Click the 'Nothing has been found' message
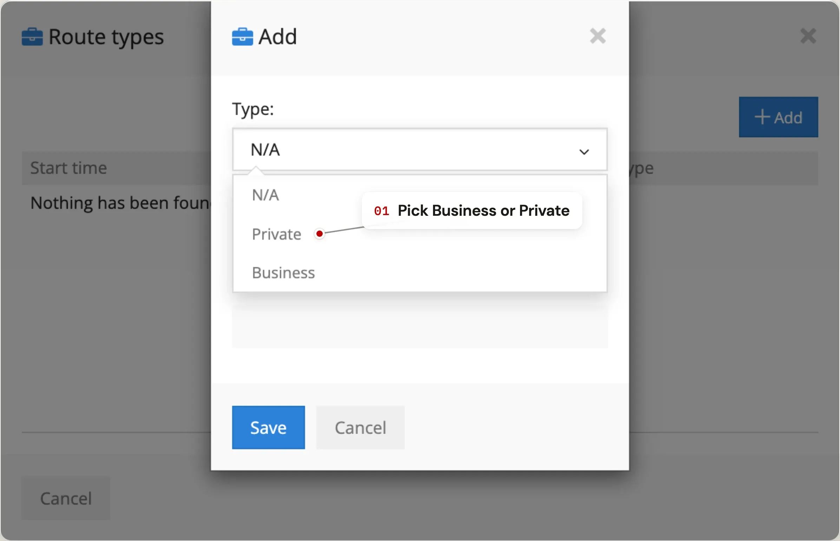The width and height of the screenshot is (840, 541). pos(120,203)
